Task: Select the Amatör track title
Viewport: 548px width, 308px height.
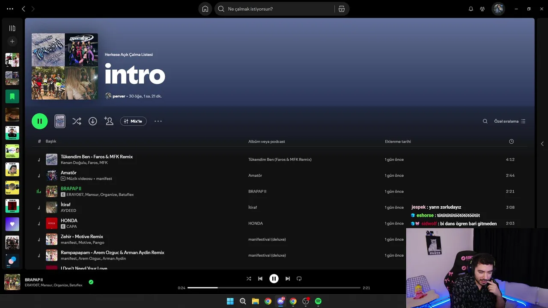Action: point(68,173)
